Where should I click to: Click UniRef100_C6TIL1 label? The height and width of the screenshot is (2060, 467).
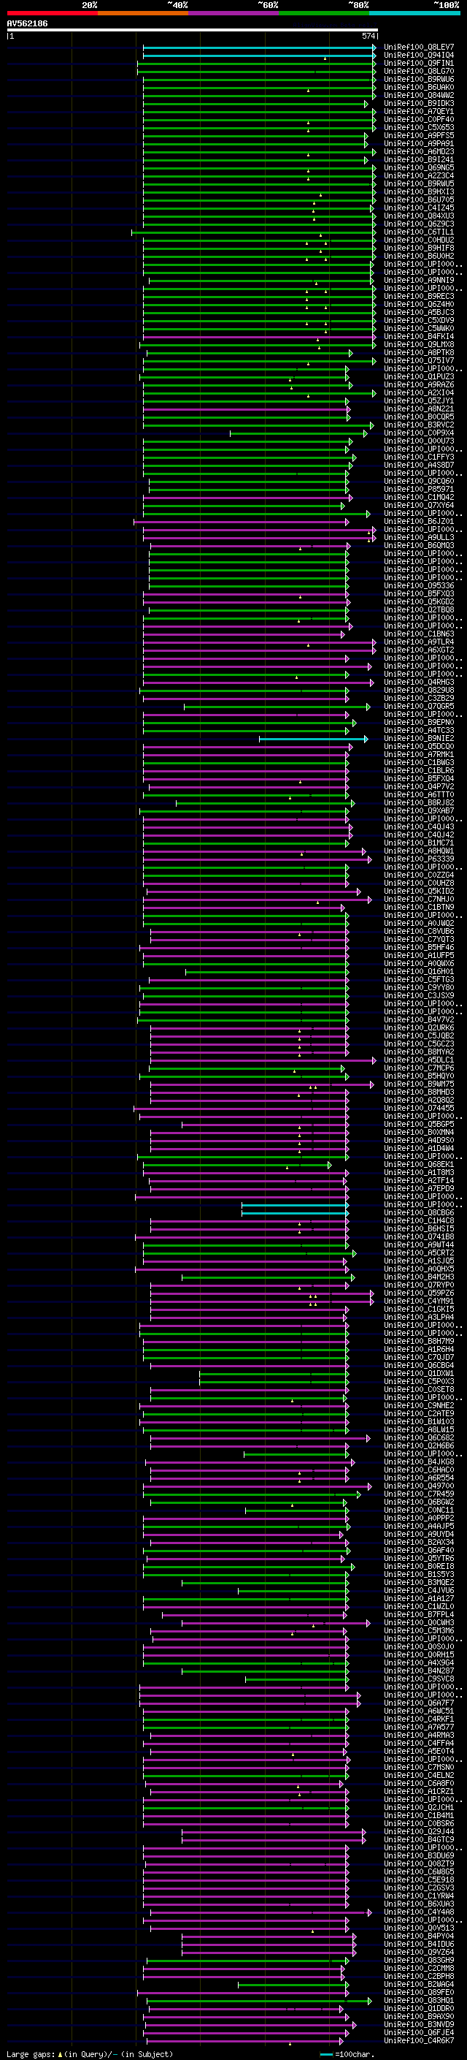coord(419,232)
